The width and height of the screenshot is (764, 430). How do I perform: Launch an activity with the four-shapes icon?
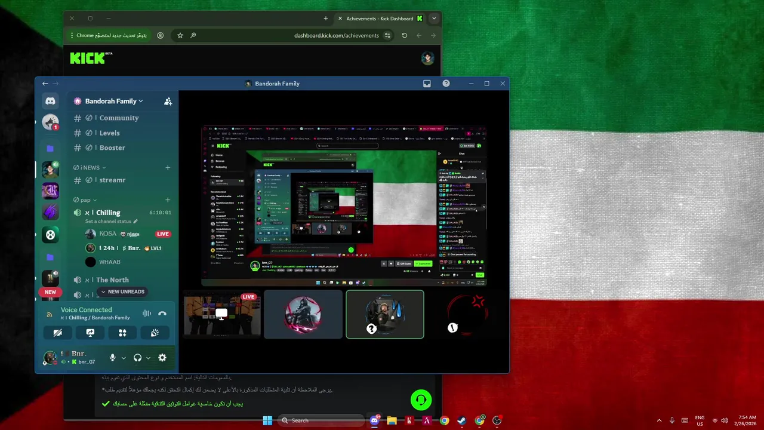(x=122, y=333)
